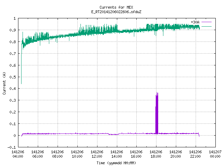Image resolution: width=222 pixels, height=166 pixels.
Task: Click the y-axis tick label -0.1
Action: click(x=11, y=147)
